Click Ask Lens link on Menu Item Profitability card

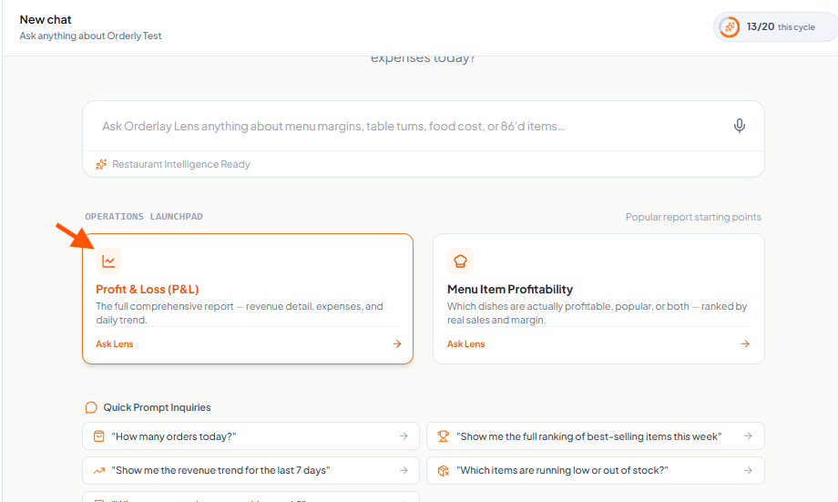pyautogui.click(x=466, y=343)
